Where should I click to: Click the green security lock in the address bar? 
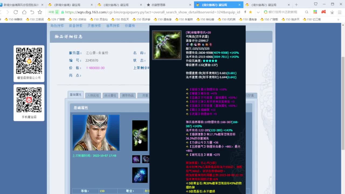[x=63, y=12]
